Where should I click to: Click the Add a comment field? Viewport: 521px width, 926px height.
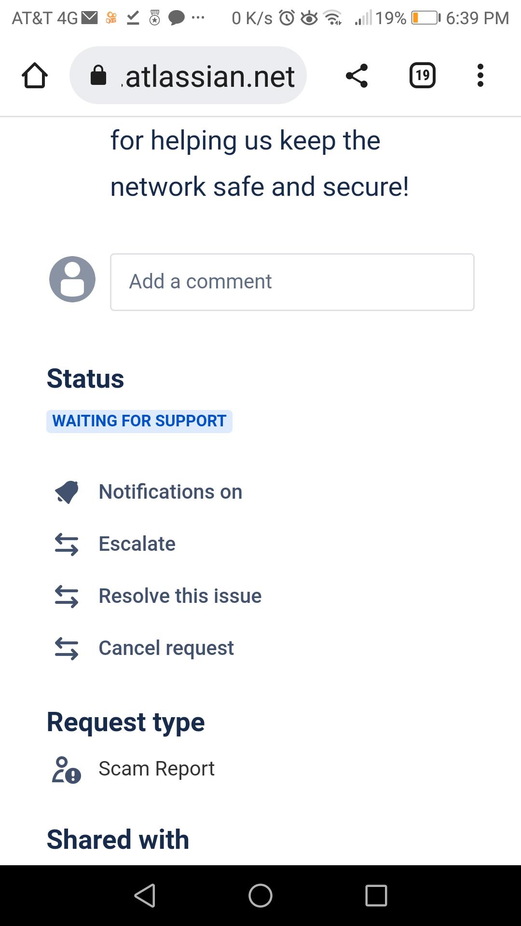(292, 282)
